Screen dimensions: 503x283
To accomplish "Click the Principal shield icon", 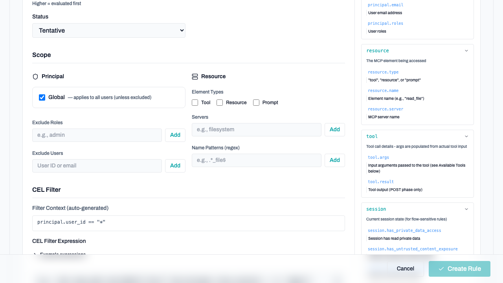I will point(35,77).
